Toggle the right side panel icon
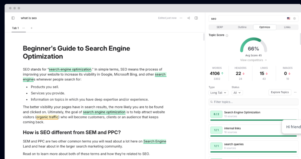This screenshot has height=159, width=301. pos(196,18)
